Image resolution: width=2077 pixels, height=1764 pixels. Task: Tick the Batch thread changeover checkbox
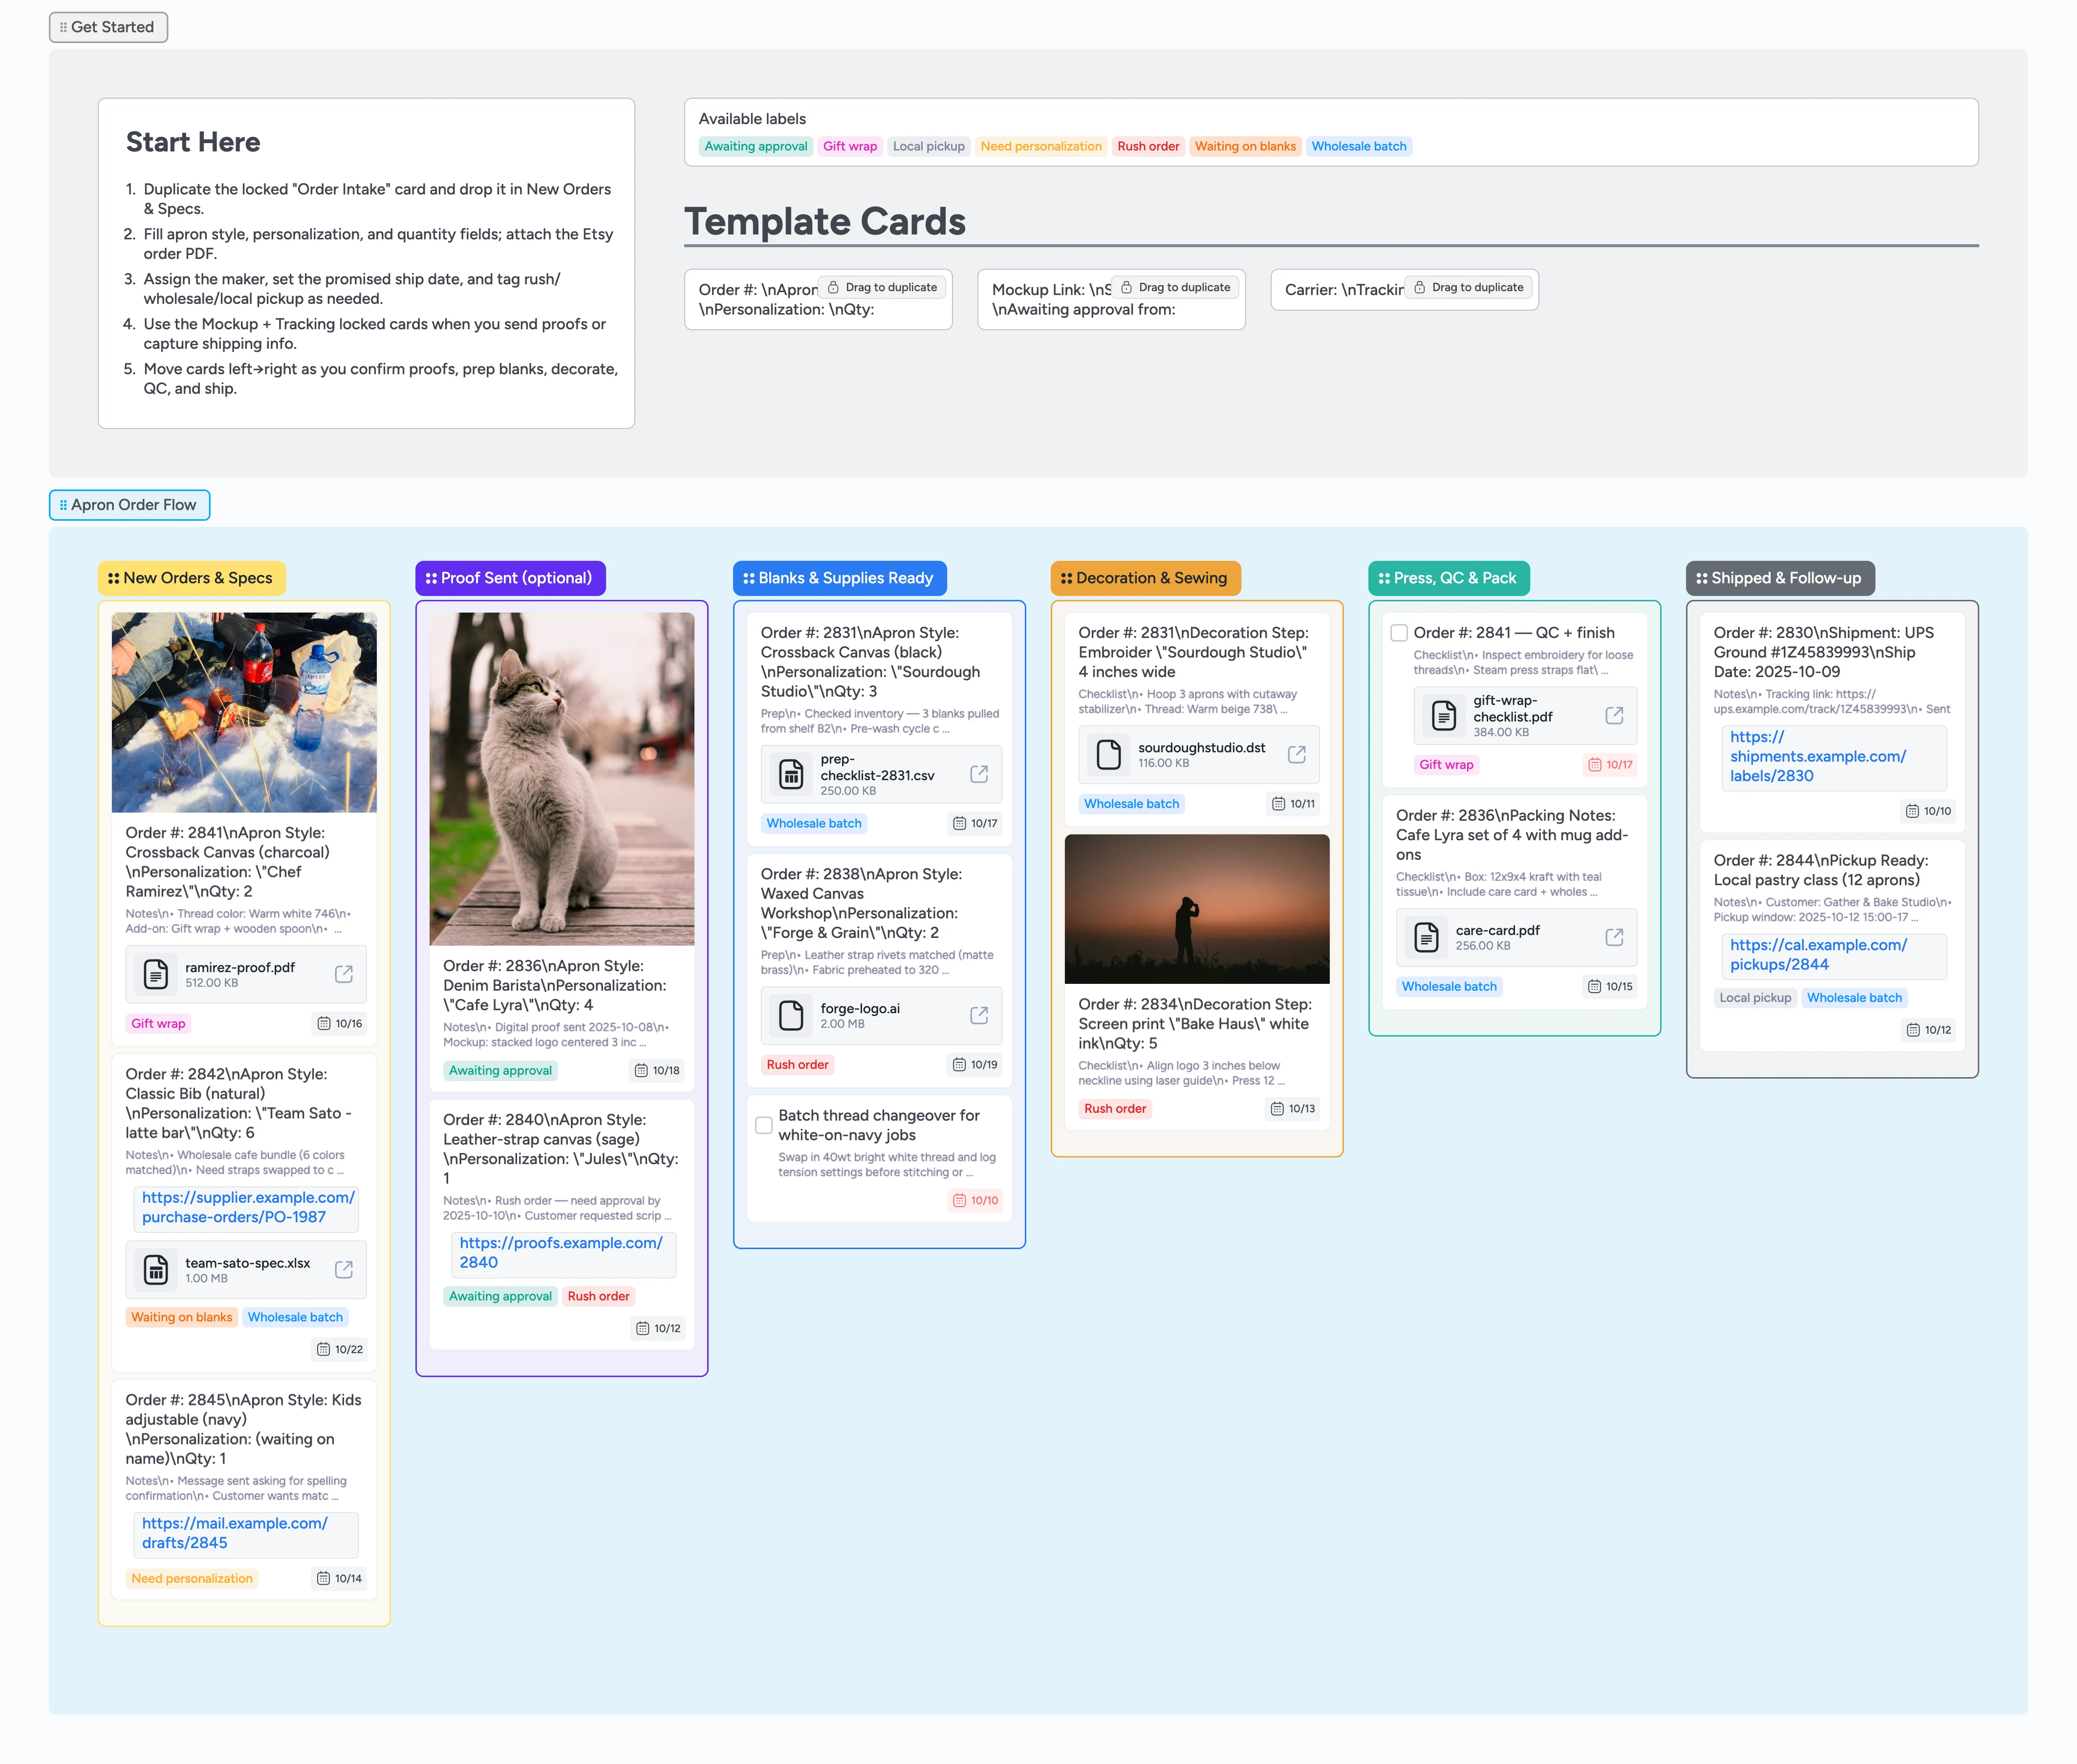tap(763, 1125)
